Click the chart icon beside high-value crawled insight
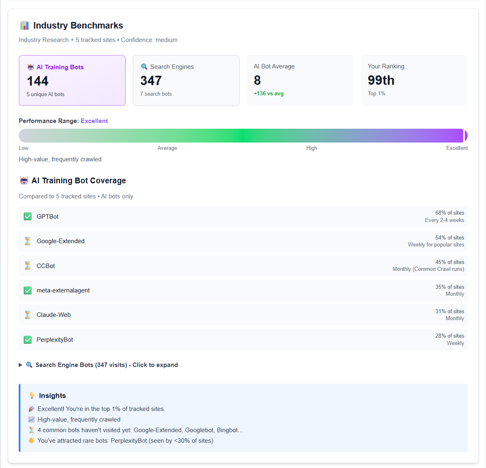 (31, 419)
